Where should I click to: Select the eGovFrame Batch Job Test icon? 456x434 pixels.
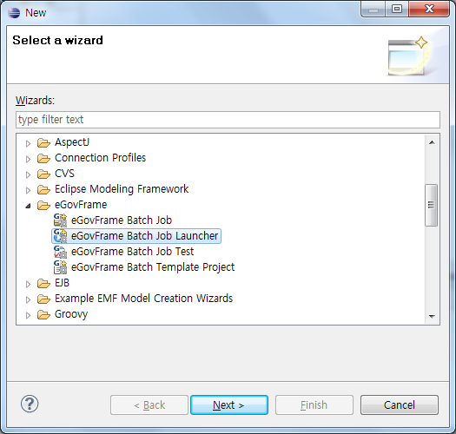60,252
